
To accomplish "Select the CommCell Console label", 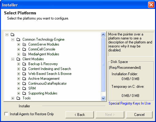I will pos(42,49).
